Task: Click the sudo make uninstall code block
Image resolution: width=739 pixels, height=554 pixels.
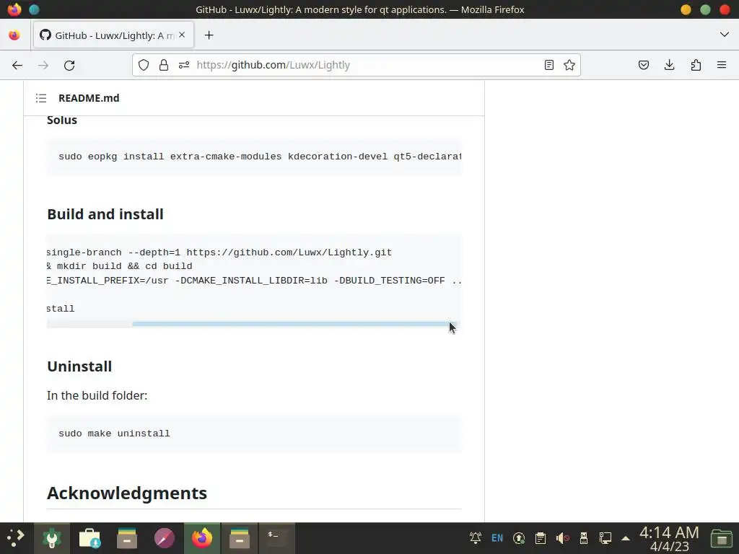Action: [x=254, y=434]
